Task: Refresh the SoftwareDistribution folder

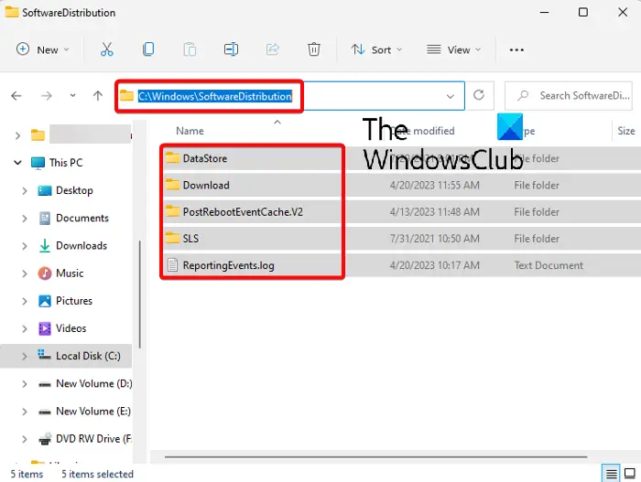Action: (479, 96)
